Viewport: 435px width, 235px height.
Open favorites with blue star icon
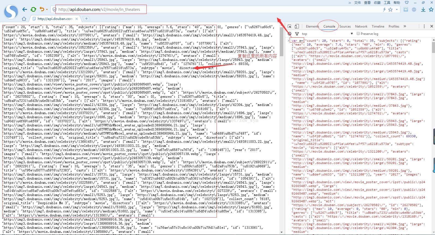(x=431, y=10)
